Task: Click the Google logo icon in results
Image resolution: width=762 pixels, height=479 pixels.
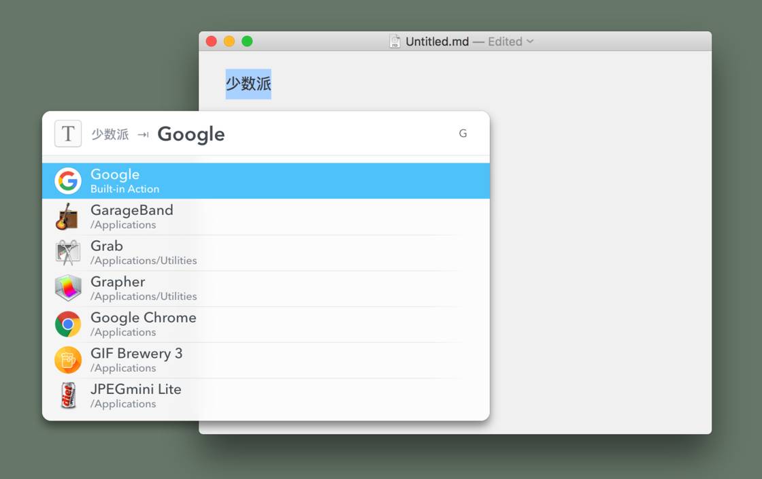Action: click(68, 181)
